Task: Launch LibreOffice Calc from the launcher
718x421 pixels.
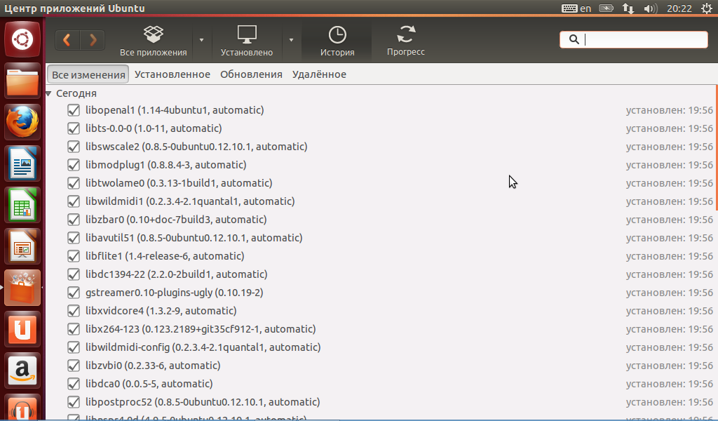Action: 22,205
